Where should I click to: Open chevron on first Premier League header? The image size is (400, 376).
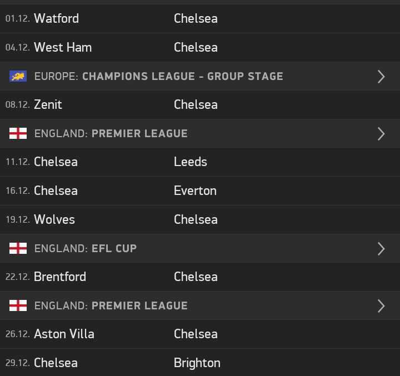[381, 134]
